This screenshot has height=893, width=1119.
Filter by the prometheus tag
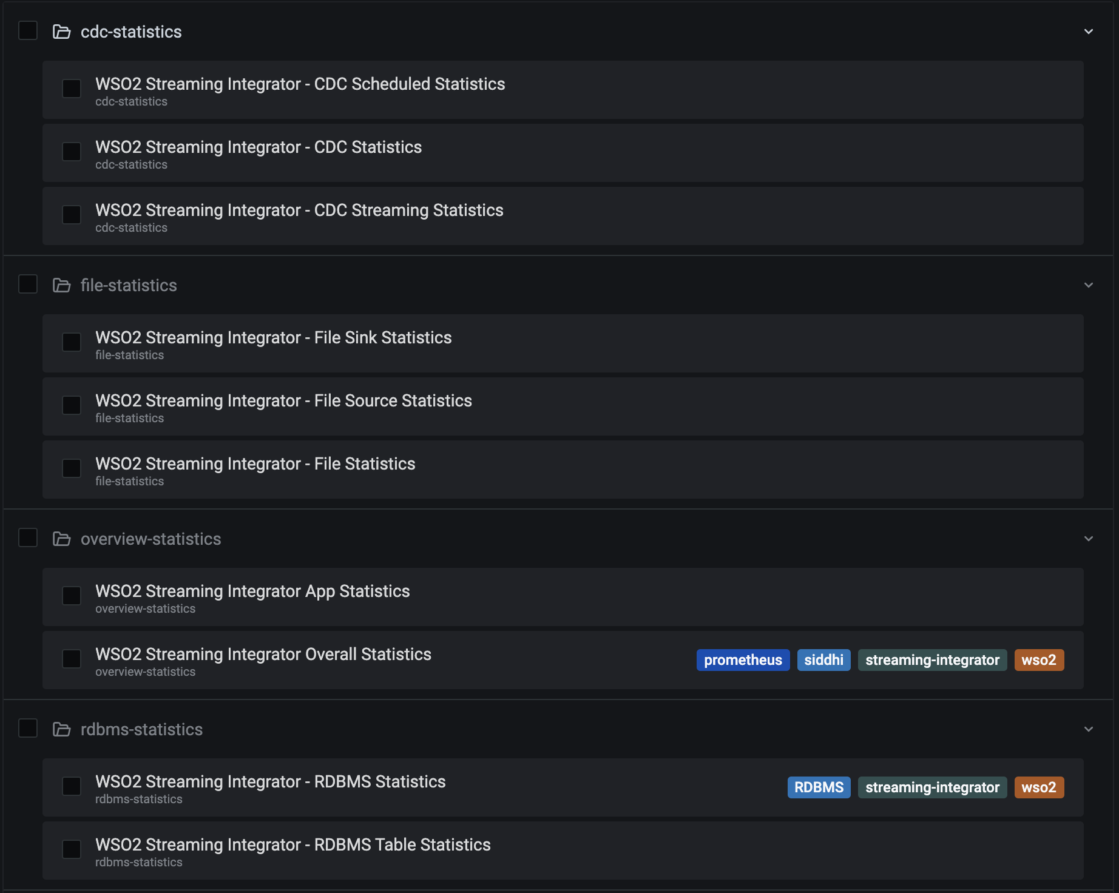point(743,660)
